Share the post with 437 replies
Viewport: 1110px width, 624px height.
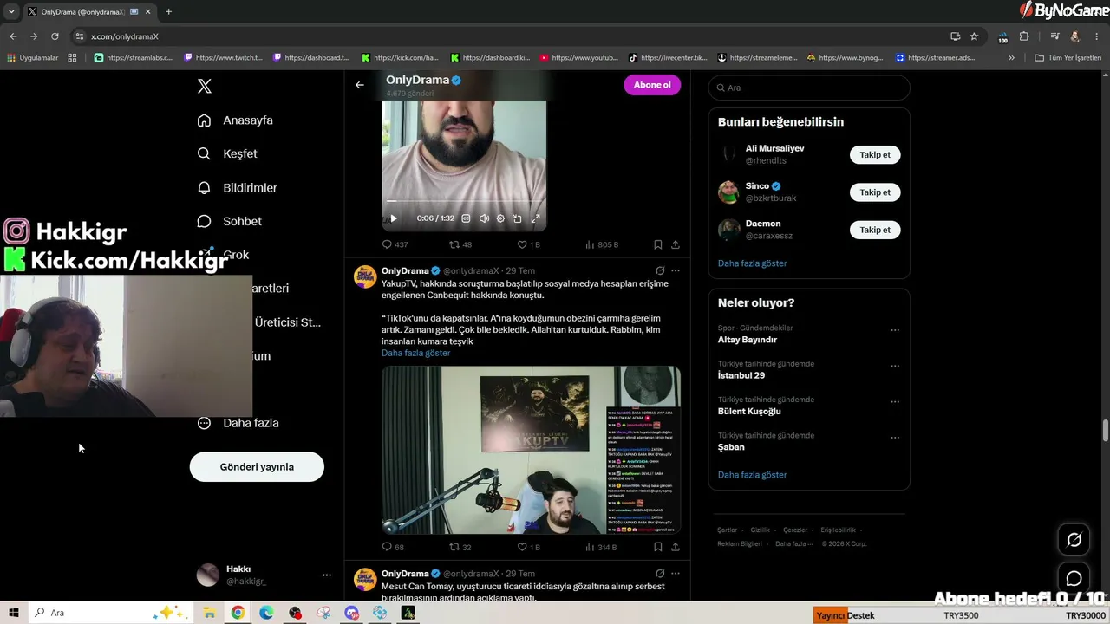676,244
